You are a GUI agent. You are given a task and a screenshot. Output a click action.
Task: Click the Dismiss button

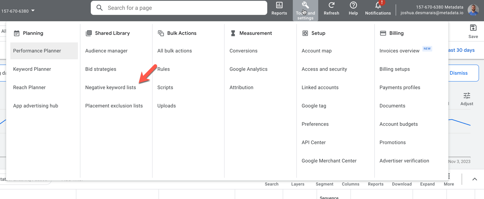[x=458, y=73]
